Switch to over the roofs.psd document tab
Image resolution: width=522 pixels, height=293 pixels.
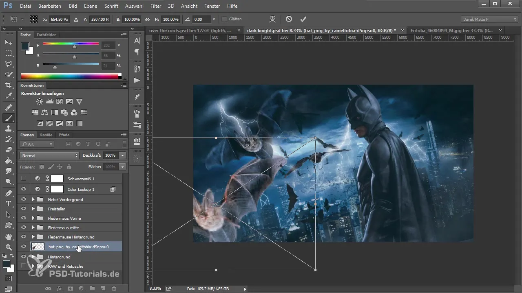click(190, 31)
